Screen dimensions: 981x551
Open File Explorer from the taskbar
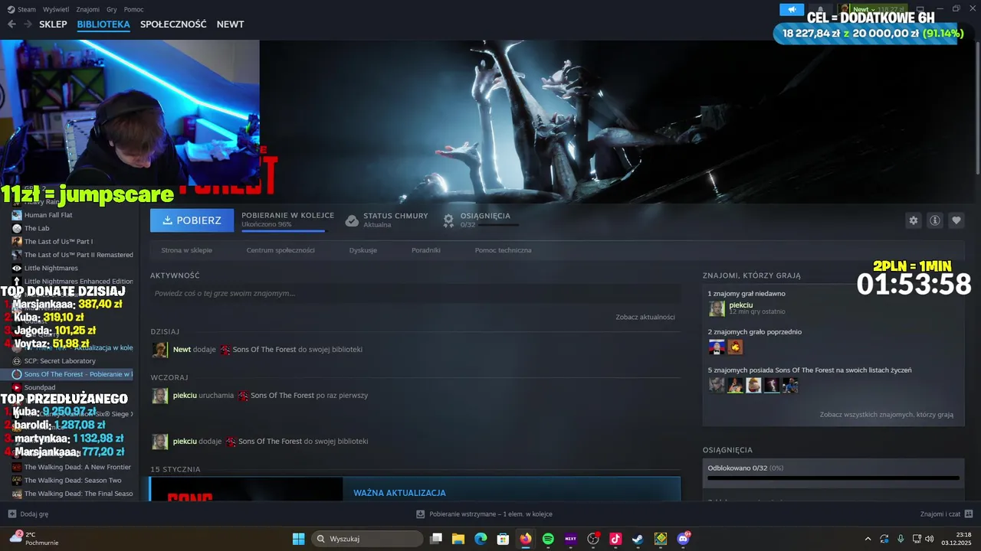click(x=458, y=539)
